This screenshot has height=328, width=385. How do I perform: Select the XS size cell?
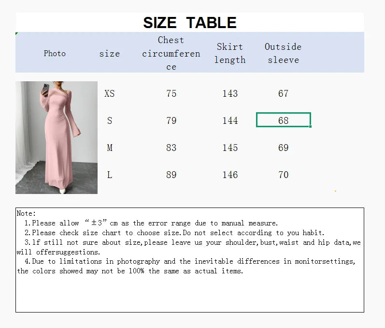coord(110,93)
